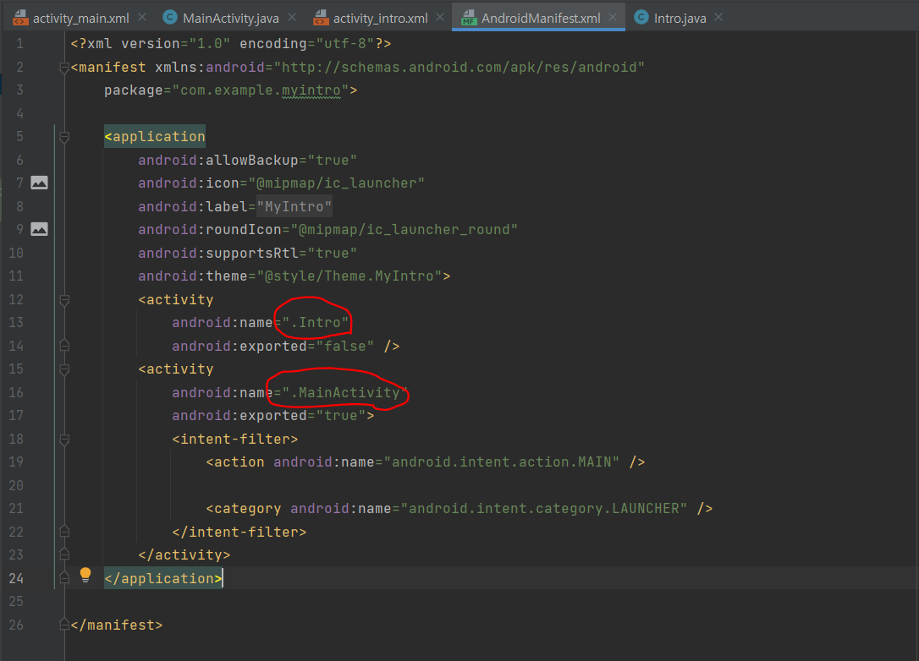The width and height of the screenshot is (919, 661).
Task: Collapse the intent-filter block fold marker
Action: 64,439
